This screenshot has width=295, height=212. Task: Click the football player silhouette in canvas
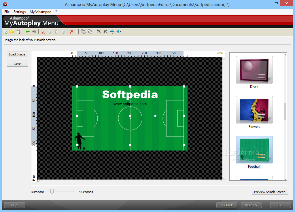(80, 141)
